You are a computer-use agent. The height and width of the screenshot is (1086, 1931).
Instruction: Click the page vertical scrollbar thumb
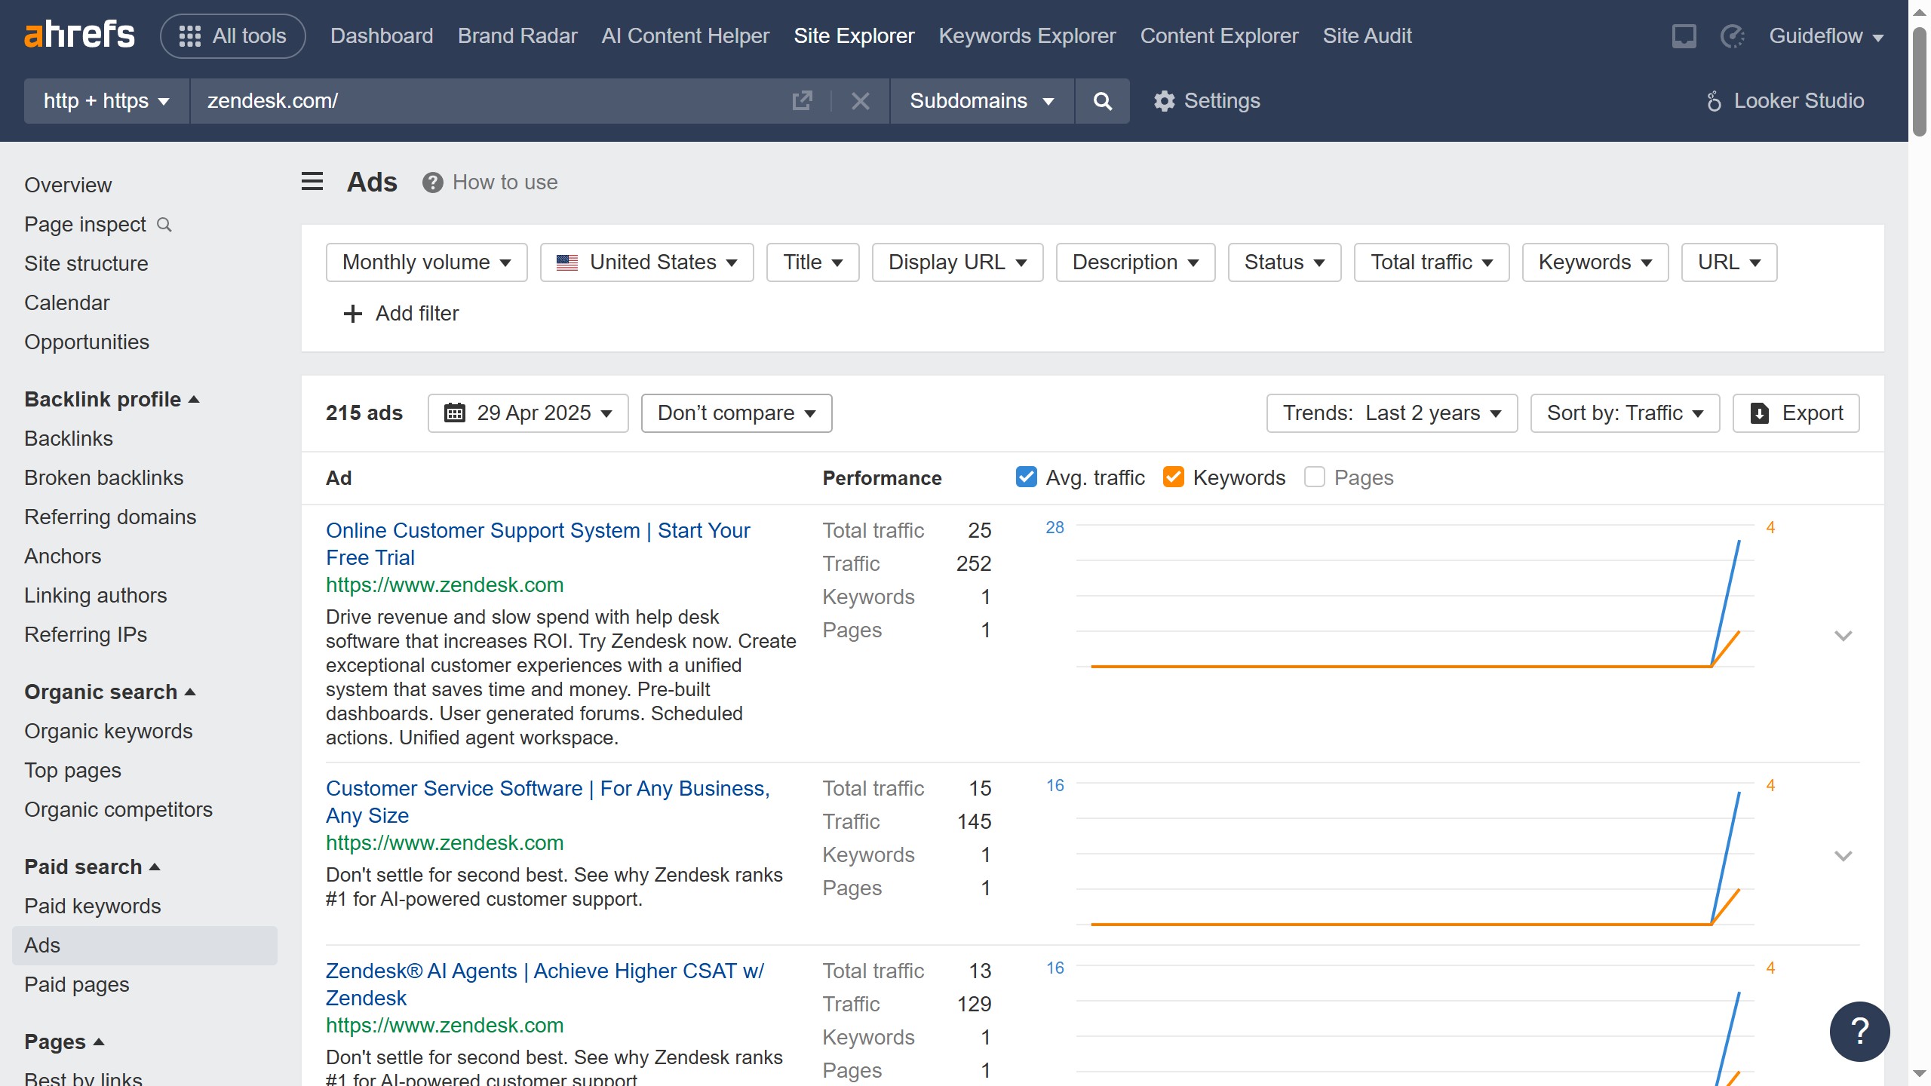pos(1919,83)
